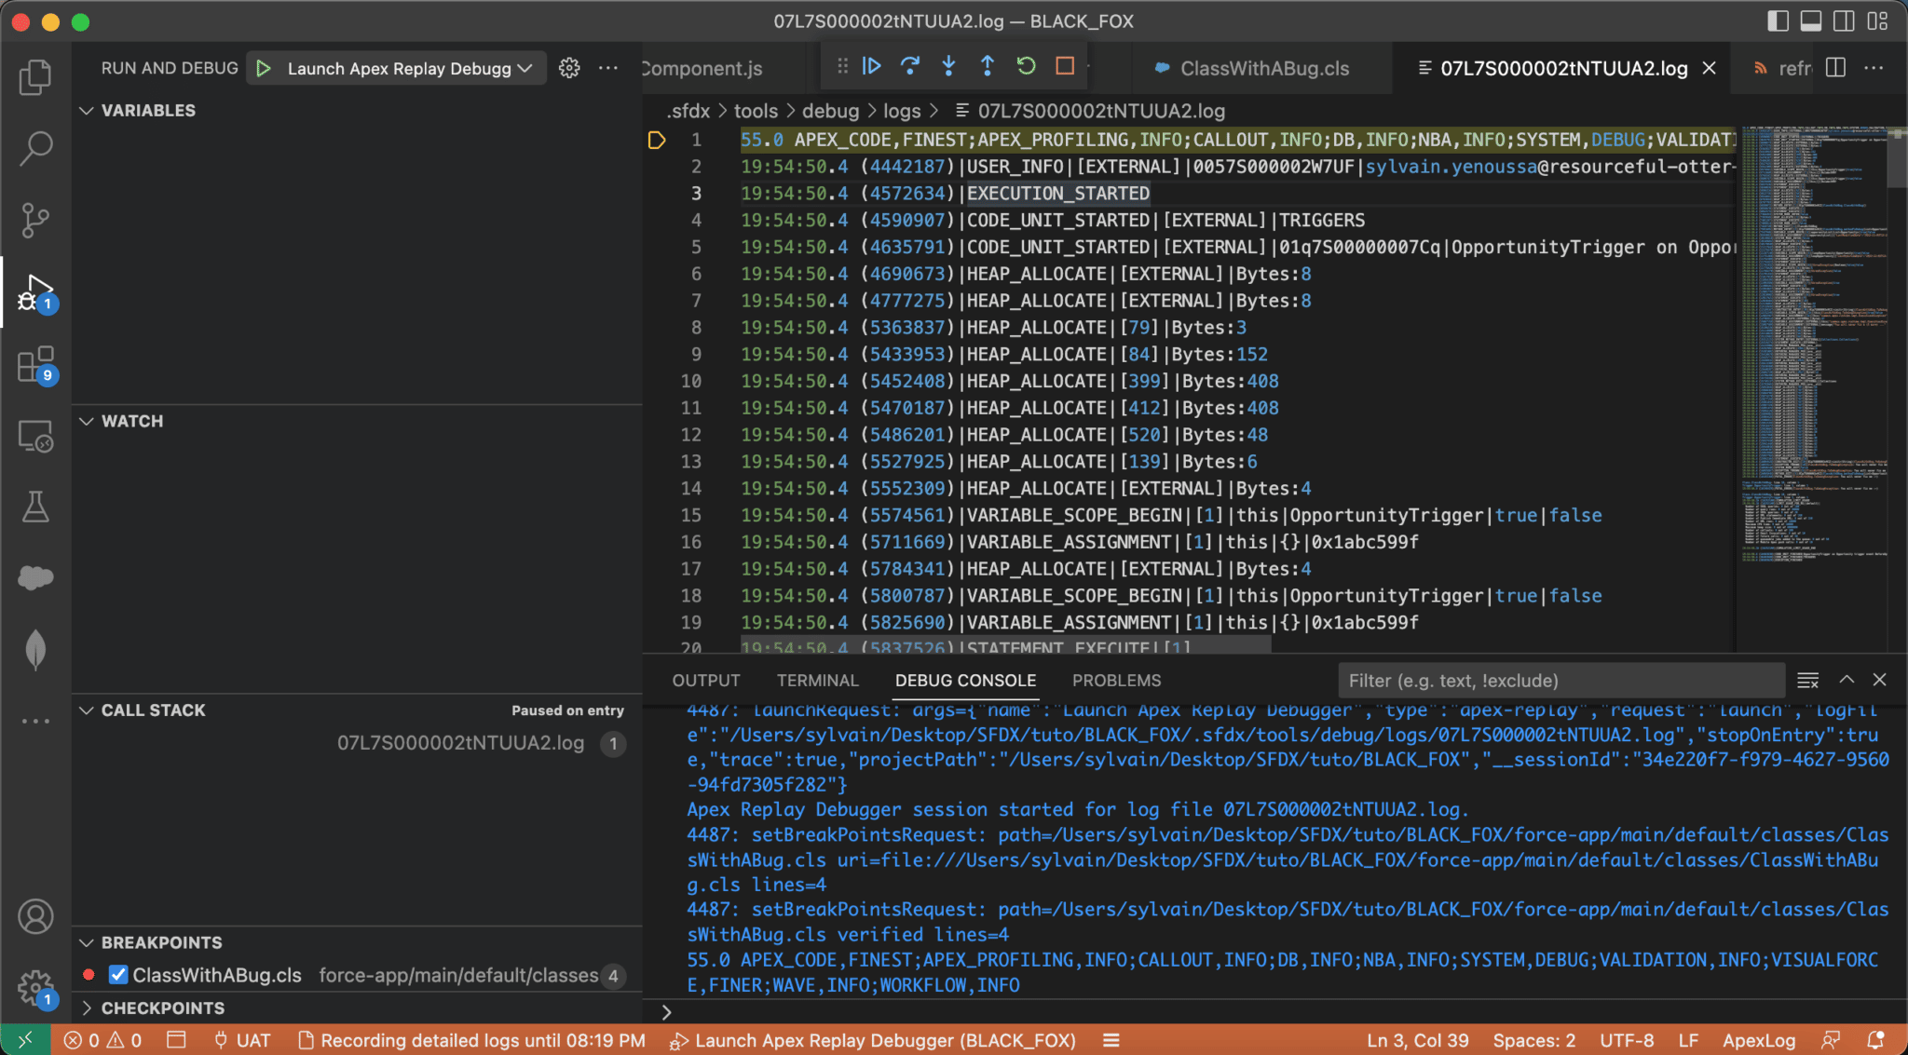Click the logs breadcrumb item
Viewport: 1908px width, 1055px height.
900,111
